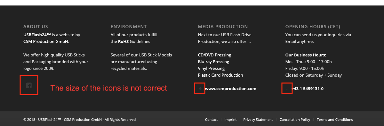Viewport: 384px width, 126px height.
Task: Call the +43 1 5459131-0 number
Action: point(308,88)
